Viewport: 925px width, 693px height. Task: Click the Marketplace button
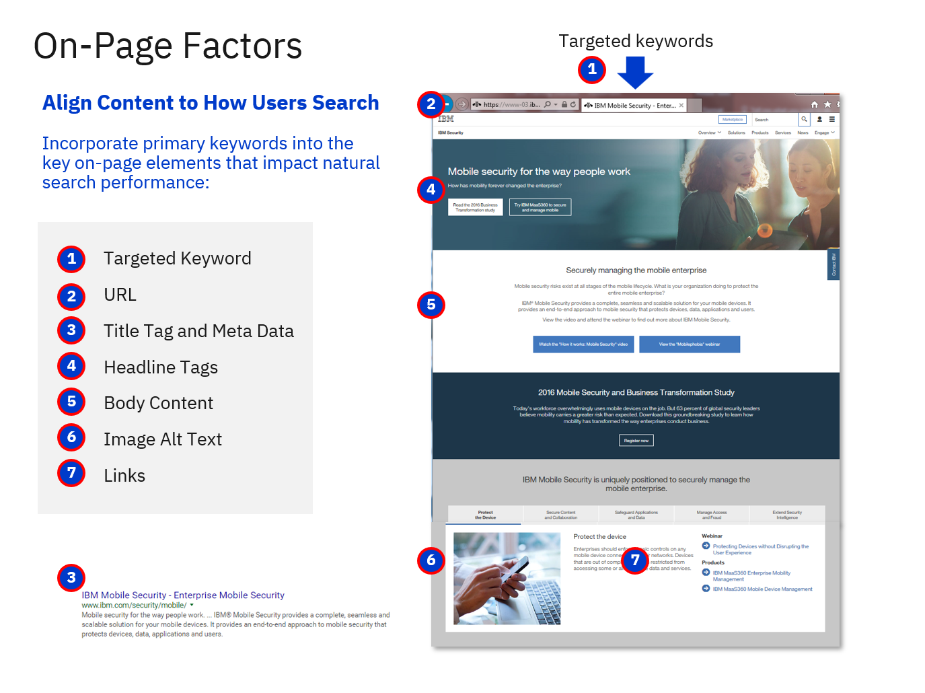[x=733, y=119]
